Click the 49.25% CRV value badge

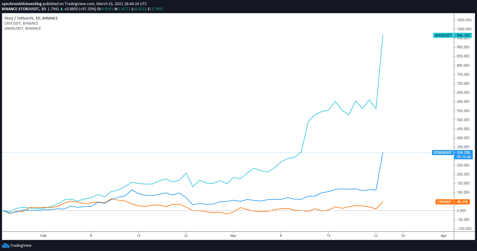pyautogui.click(x=462, y=202)
